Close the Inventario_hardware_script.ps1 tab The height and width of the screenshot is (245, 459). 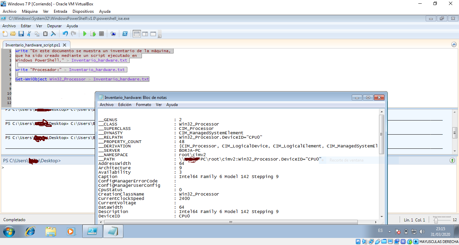tap(65, 45)
